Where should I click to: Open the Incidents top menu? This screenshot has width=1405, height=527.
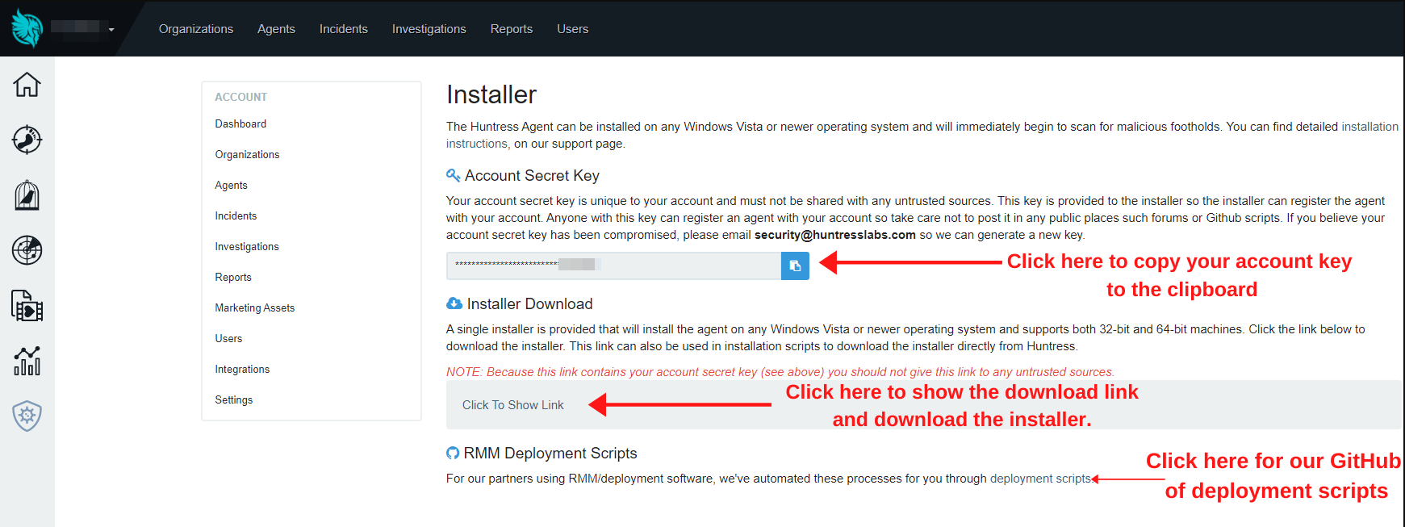(344, 29)
